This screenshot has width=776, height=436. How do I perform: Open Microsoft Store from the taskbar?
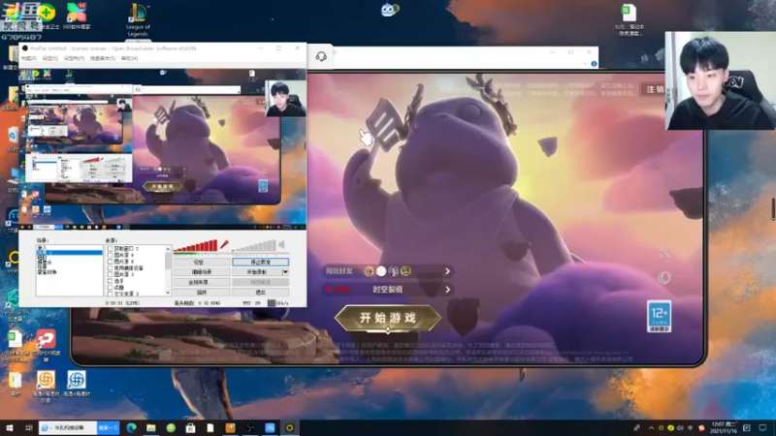(x=190, y=427)
